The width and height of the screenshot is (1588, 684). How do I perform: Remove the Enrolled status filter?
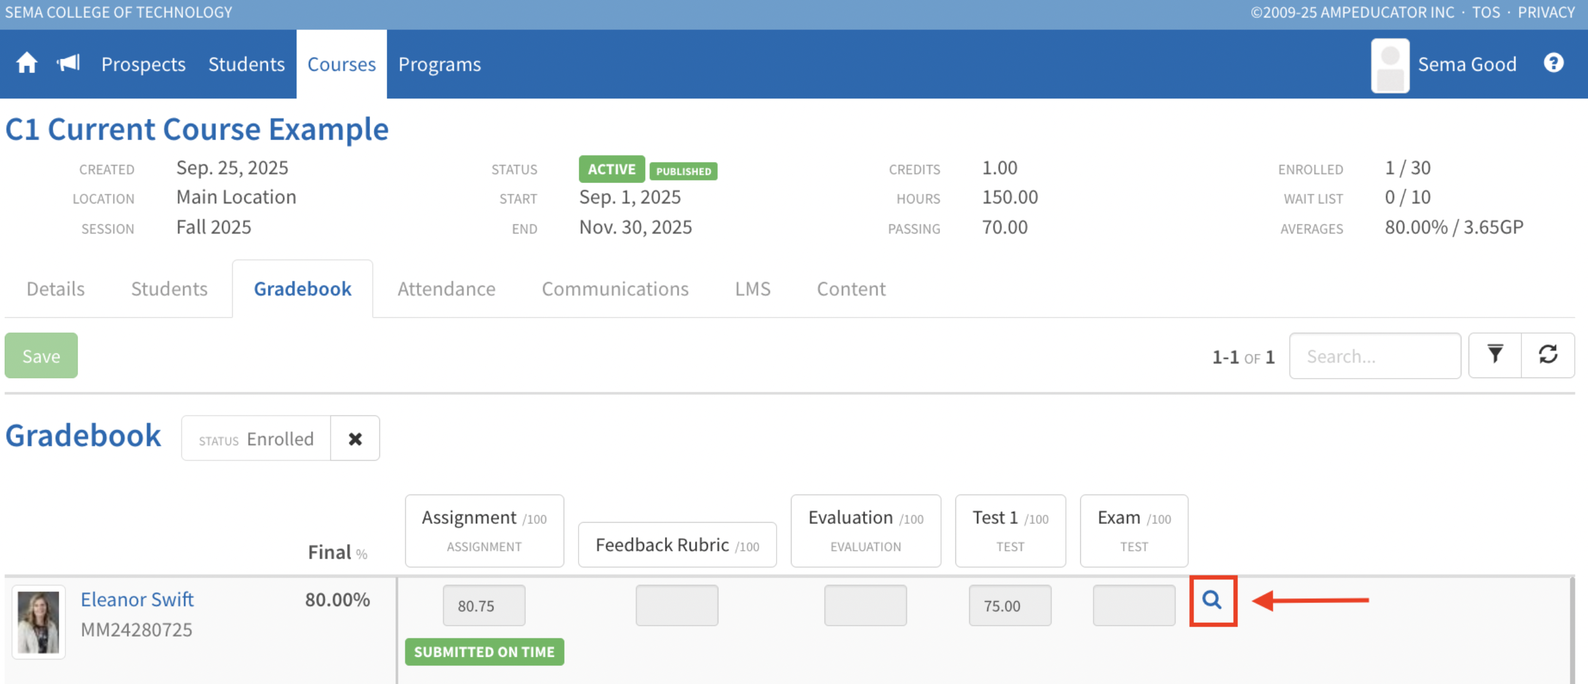(x=355, y=439)
